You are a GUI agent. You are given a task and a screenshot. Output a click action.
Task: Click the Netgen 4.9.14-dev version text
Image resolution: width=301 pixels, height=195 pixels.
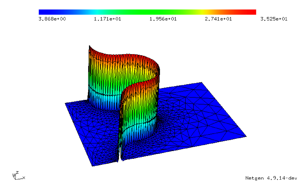[271, 178]
